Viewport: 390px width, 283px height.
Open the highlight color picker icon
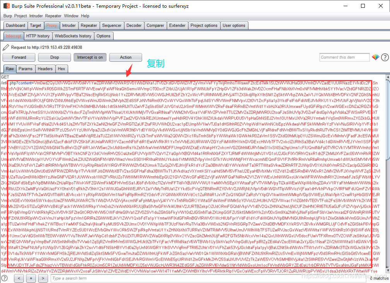pos(375,57)
